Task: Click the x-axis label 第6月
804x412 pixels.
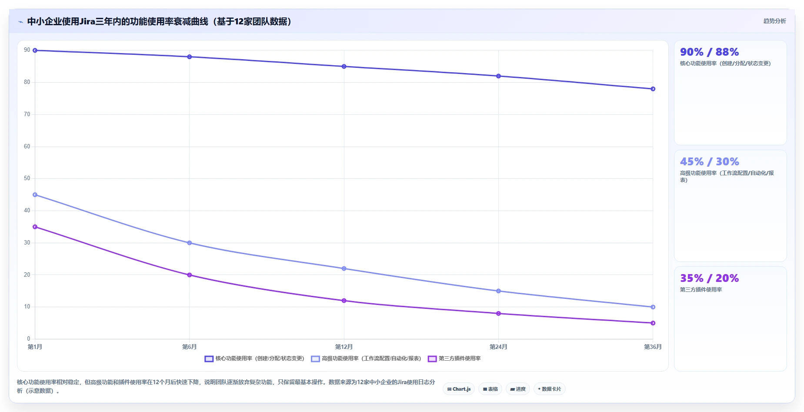Action: click(x=189, y=347)
